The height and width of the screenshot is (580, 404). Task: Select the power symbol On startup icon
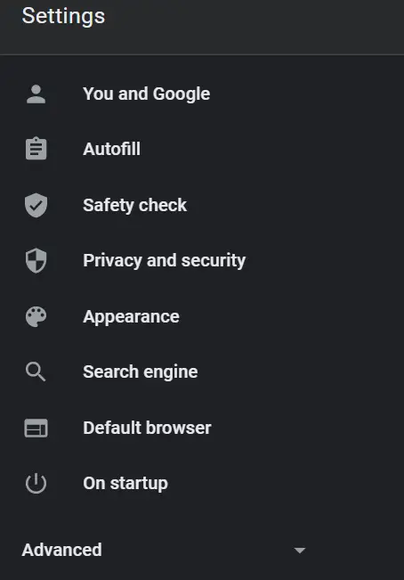pyautogui.click(x=36, y=483)
